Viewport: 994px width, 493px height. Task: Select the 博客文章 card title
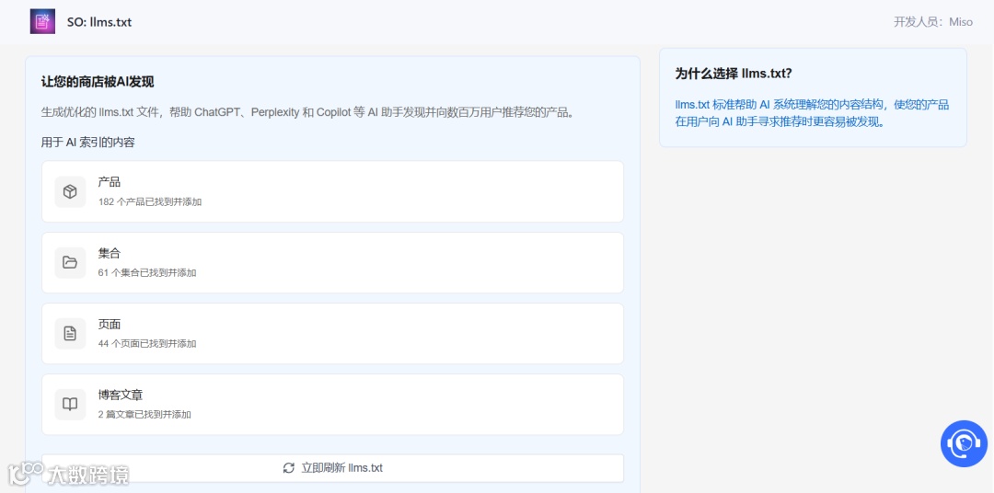coord(121,395)
